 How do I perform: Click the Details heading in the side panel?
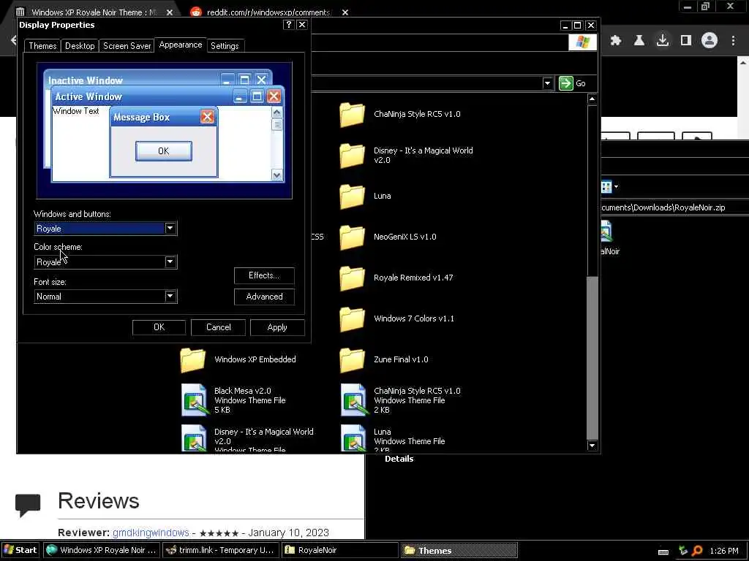399,459
